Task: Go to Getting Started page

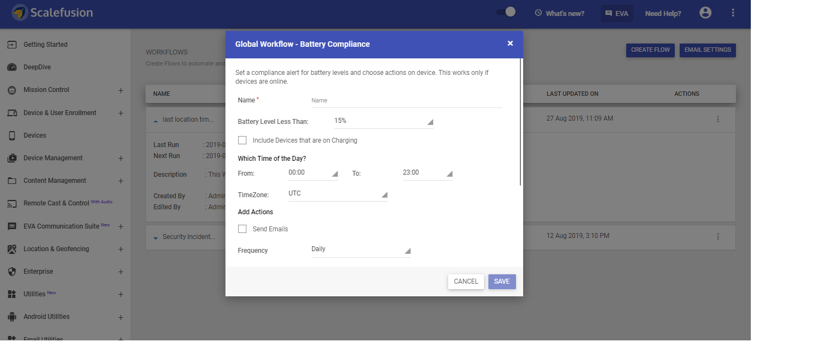Action: [x=45, y=45]
